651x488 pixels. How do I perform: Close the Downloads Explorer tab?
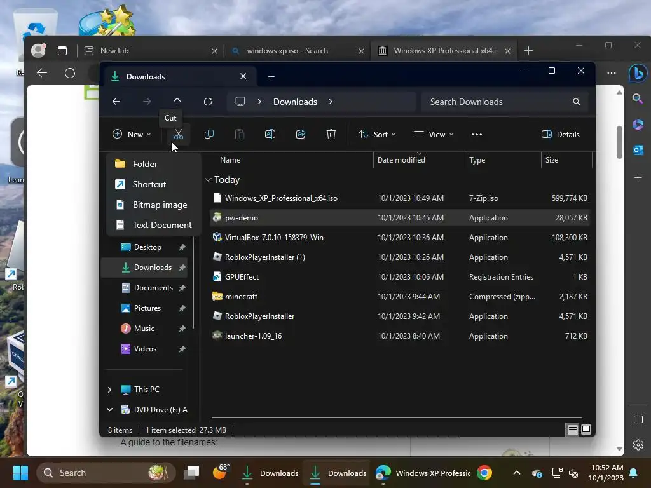pos(243,76)
